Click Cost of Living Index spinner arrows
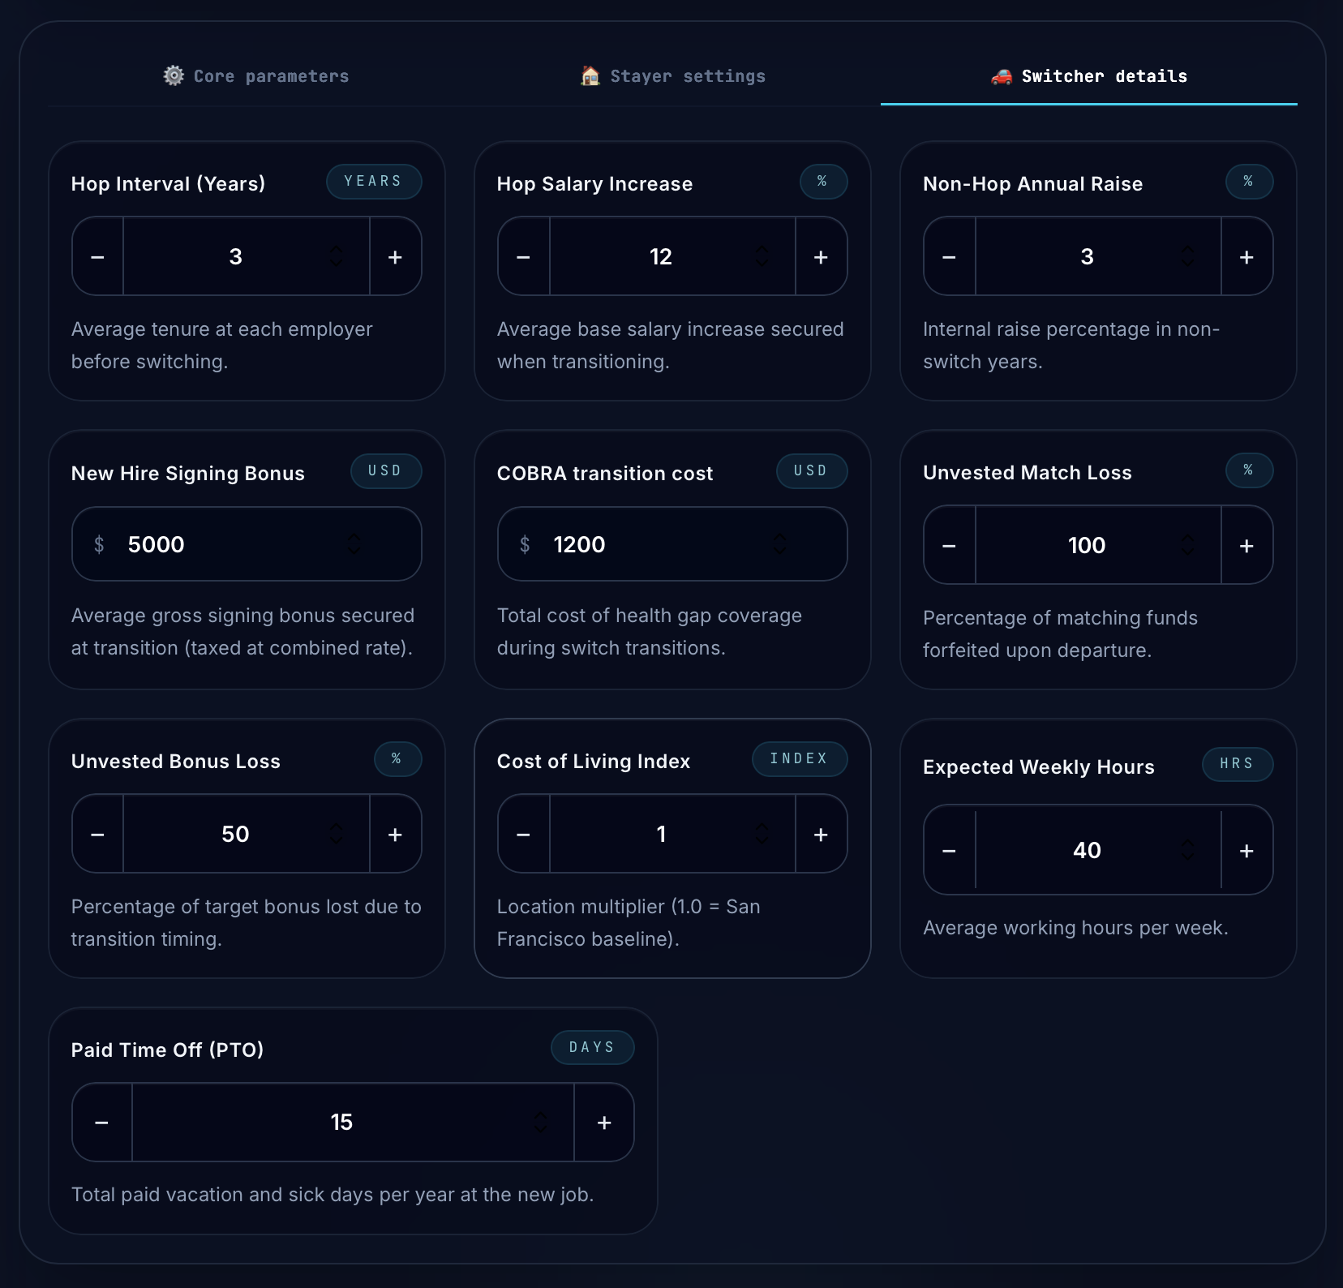Viewport: 1343px width, 1288px height. point(762,835)
